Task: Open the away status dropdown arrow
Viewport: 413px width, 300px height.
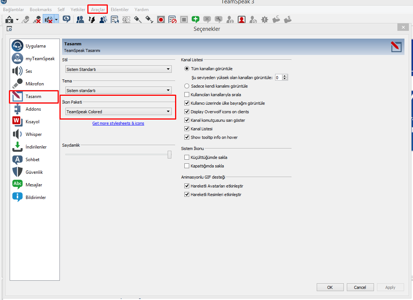Action: (17, 20)
